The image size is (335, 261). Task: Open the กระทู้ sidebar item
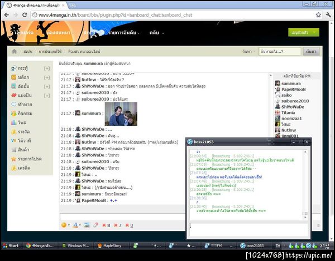(x=23, y=68)
